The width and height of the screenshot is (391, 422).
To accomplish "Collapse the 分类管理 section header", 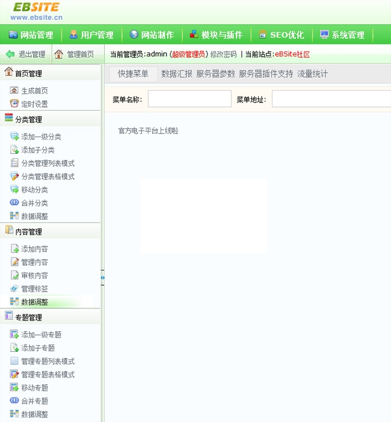I will click(50, 118).
